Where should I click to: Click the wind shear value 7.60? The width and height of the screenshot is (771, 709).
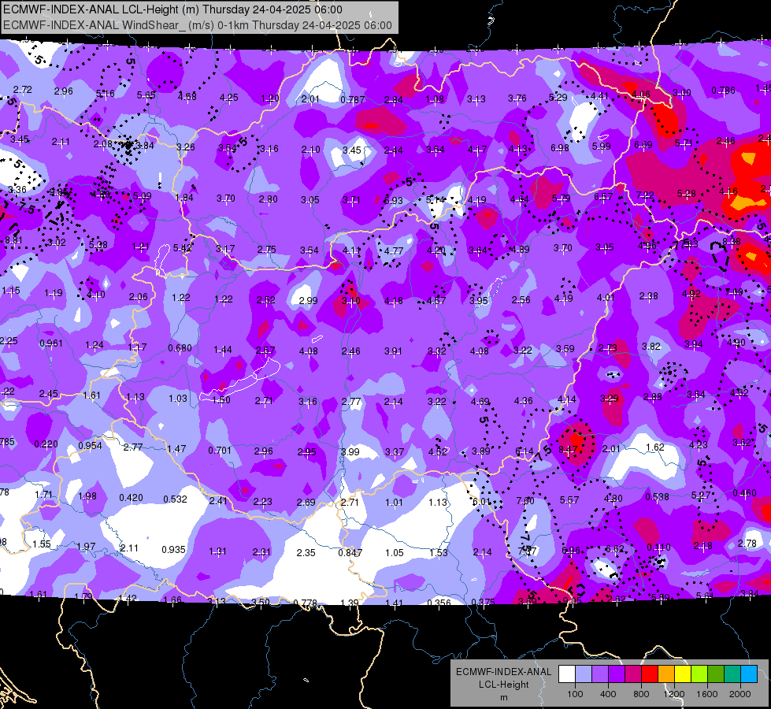(525, 500)
